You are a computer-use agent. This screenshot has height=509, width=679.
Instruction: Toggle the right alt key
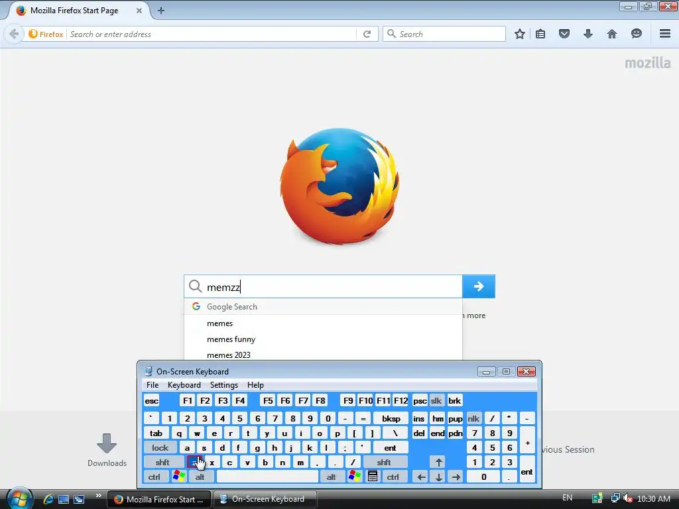(x=332, y=477)
